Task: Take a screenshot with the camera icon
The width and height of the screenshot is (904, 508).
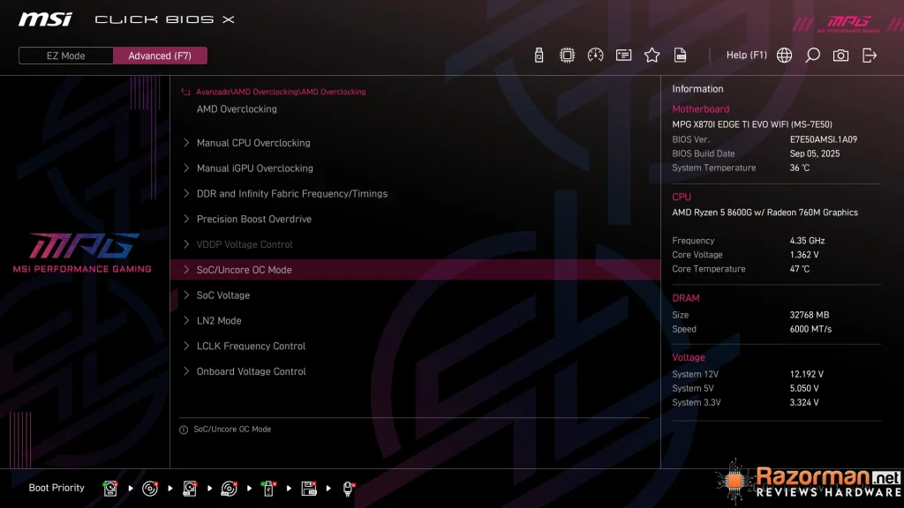Action: (x=840, y=56)
